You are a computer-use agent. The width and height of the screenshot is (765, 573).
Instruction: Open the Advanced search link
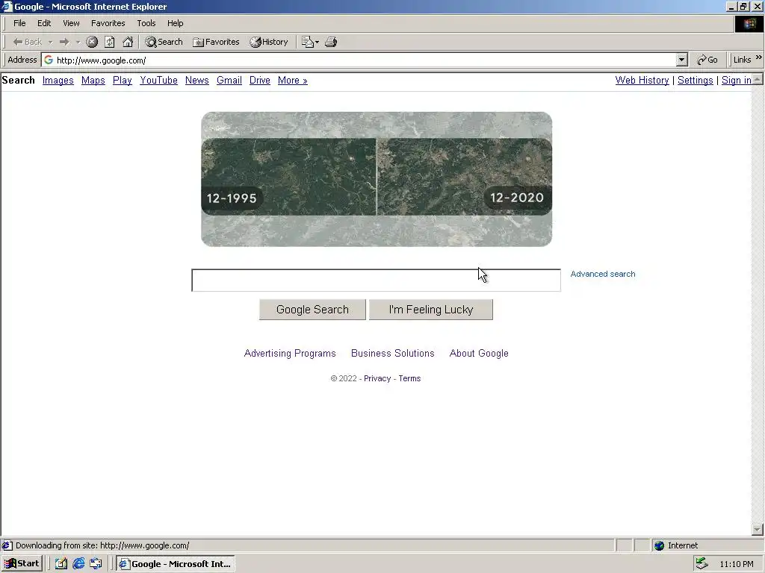603,274
